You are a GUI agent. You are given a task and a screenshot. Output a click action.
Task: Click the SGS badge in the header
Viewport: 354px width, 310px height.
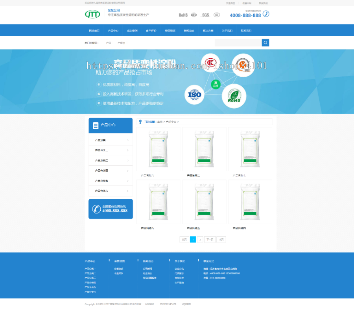(205, 15)
